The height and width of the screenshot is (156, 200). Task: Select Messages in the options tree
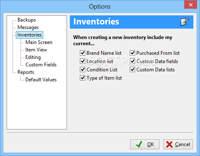click(28, 27)
